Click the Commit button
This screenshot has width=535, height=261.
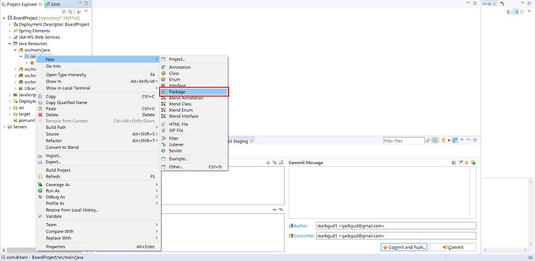click(452, 247)
